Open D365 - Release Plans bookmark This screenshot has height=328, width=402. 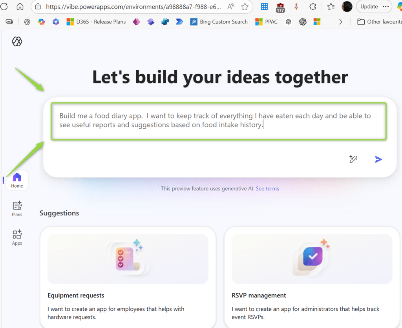pos(96,22)
